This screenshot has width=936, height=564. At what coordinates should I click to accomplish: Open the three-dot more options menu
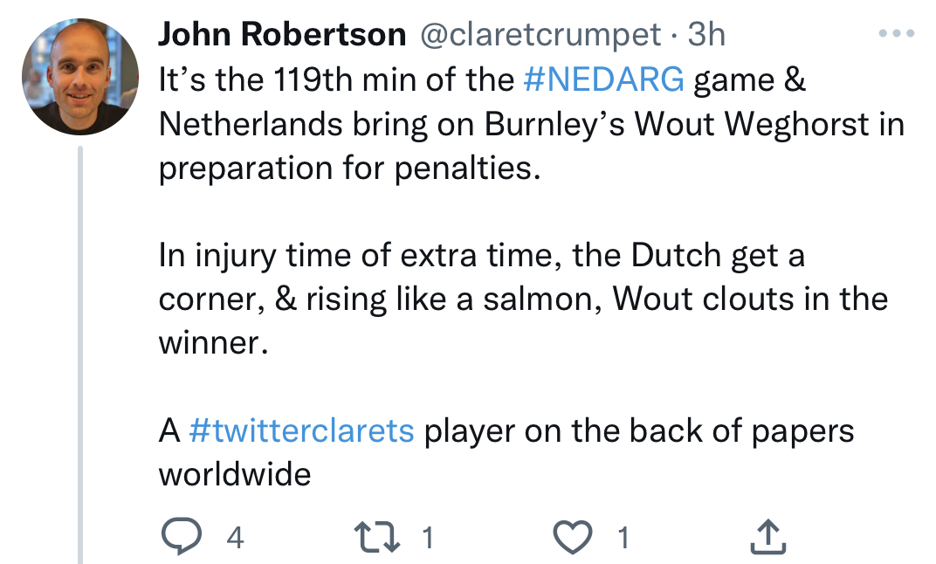895,34
